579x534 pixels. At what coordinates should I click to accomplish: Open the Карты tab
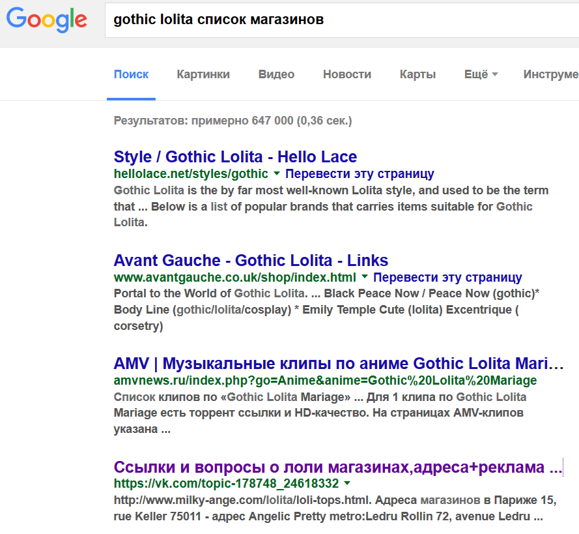417,74
